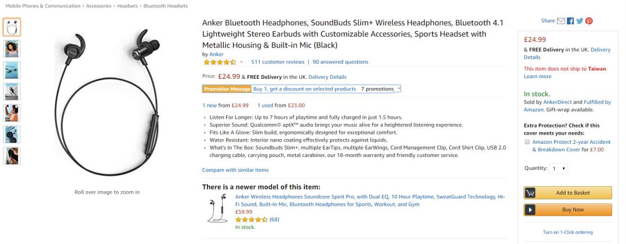Select the first earbuds thumbnail image
This screenshot has height=244, width=626.
point(12,27)
